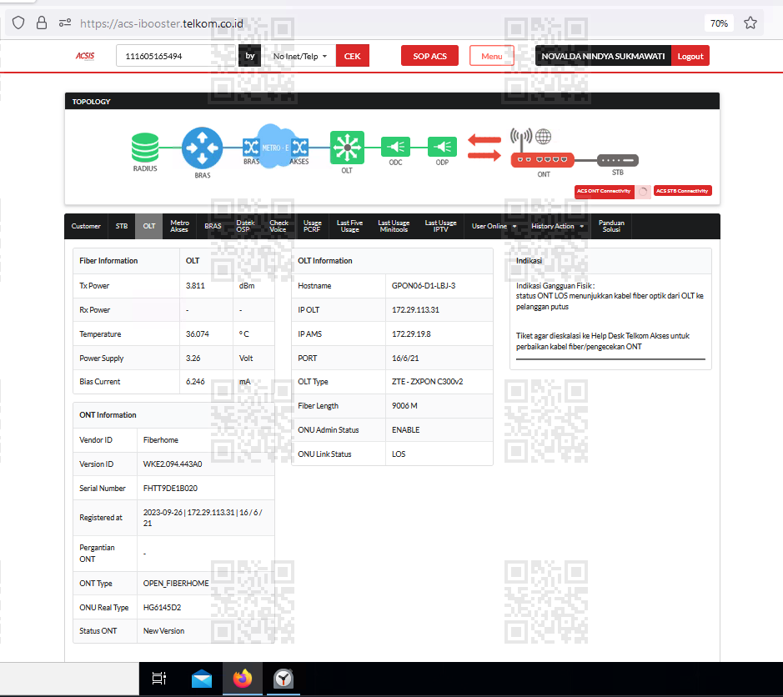The width and height of the screenshot is (783, 697).
Task: Click Fiber Length value 9006 M
Action: point(404,406)
